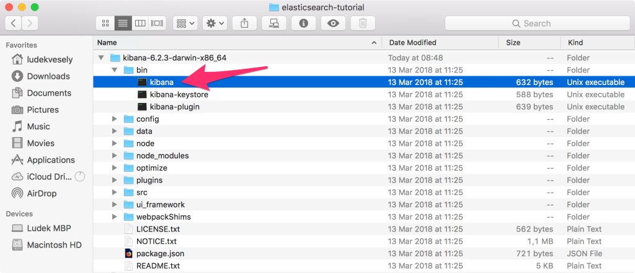635x273 pixels.
Task: Select the README.txt file
Action: coord(364,266)
